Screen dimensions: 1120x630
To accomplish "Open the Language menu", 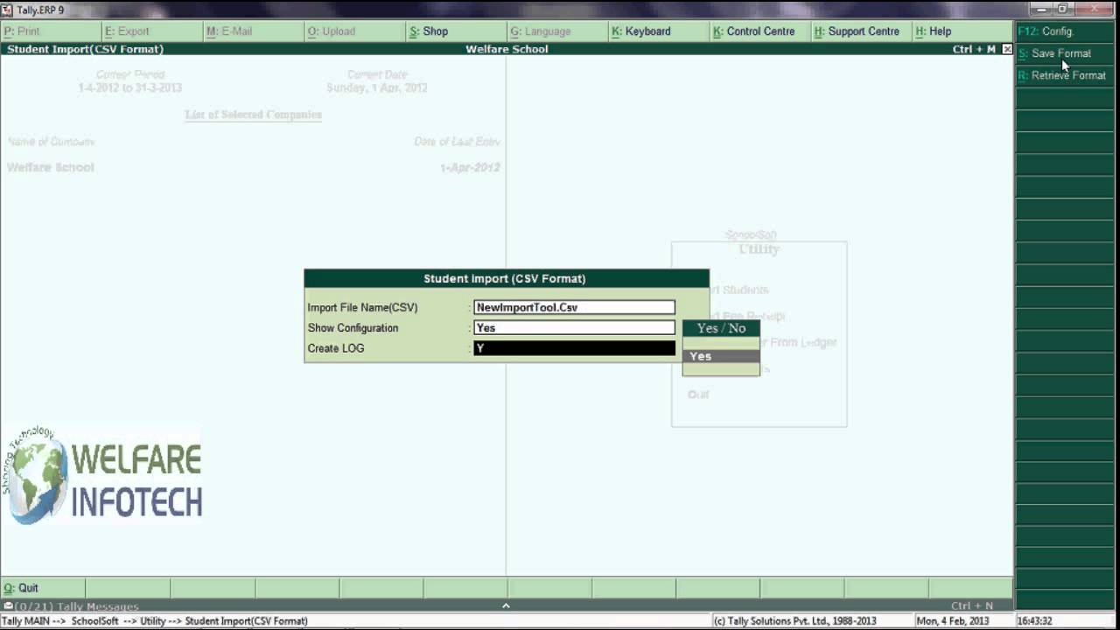I will (x=557, y=31).
